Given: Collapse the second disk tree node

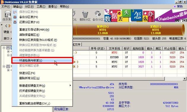Looking at the screenshot, I should tap(4, 66).
